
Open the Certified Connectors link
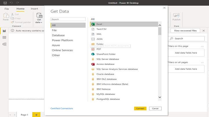tap(62, 109)
